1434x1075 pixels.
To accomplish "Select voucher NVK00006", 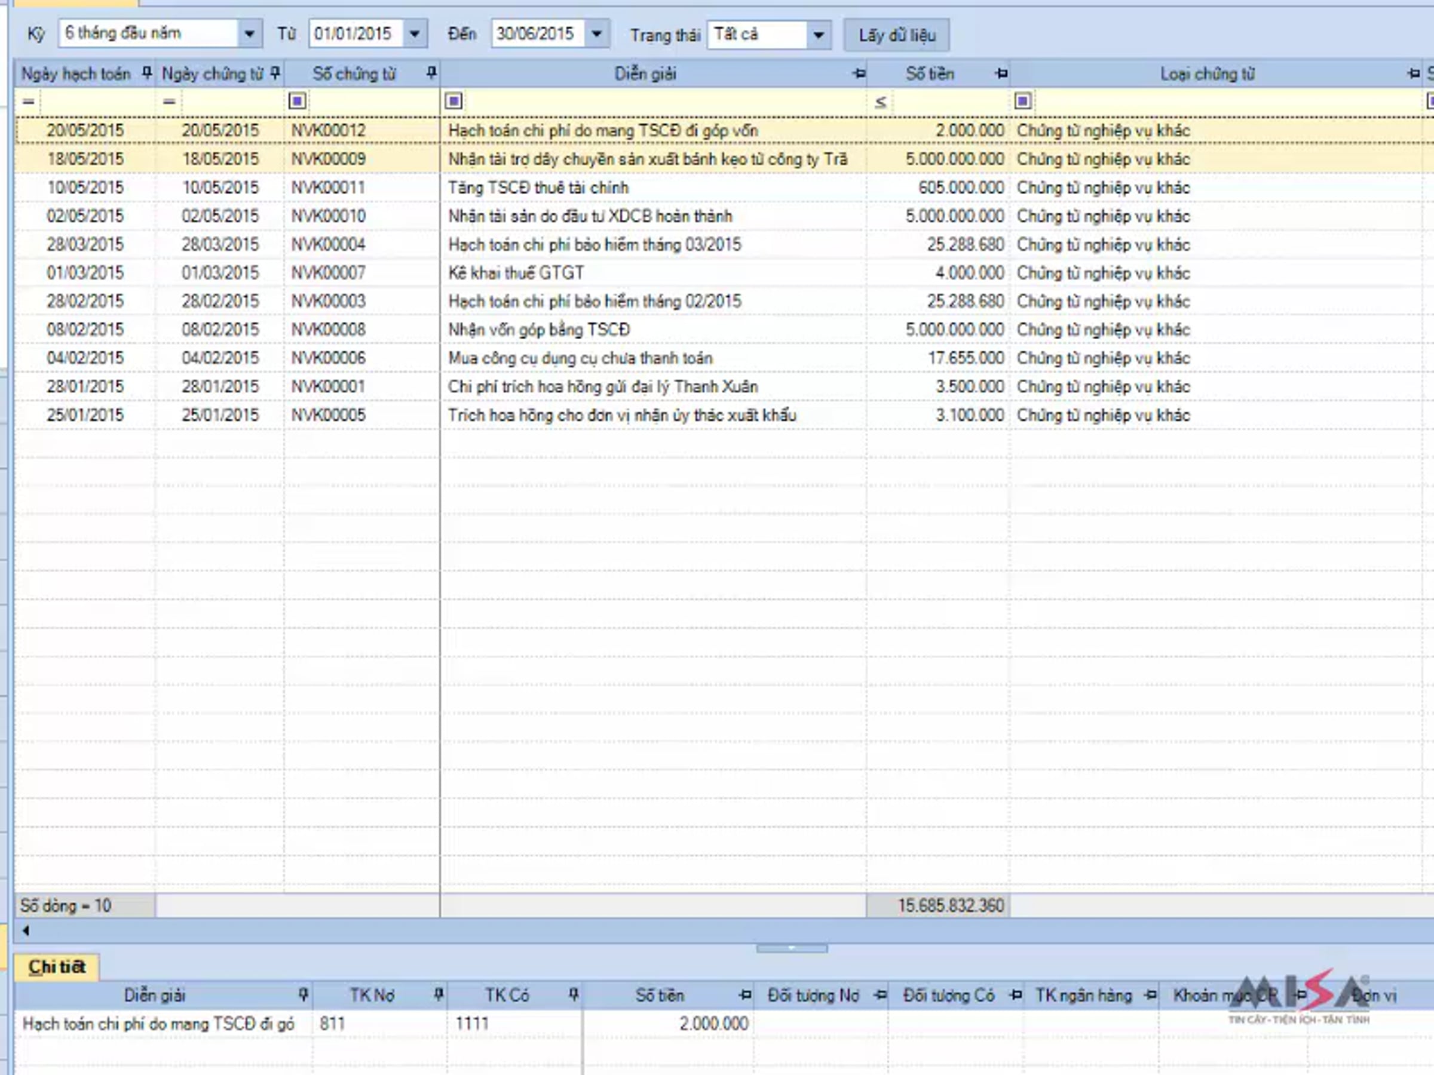I will click(x=329, y=358).
